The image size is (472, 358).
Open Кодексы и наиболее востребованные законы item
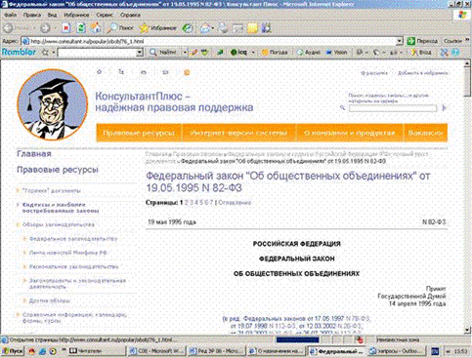click(x=61, y=208)
